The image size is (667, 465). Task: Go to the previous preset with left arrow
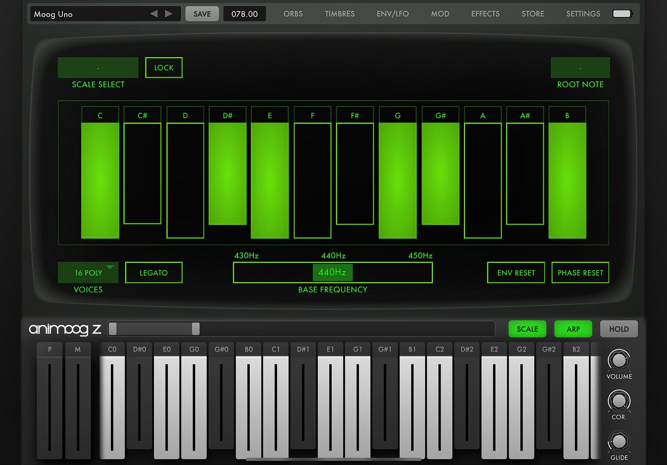coord(154,14)
